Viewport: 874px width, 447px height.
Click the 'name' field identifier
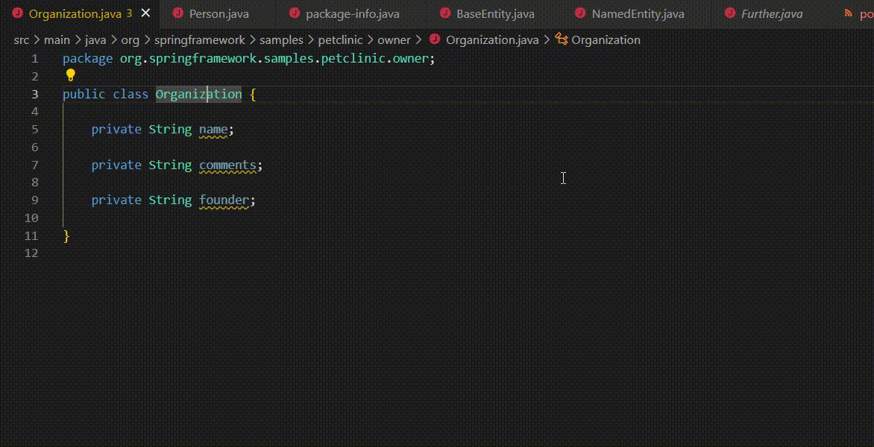213,130
